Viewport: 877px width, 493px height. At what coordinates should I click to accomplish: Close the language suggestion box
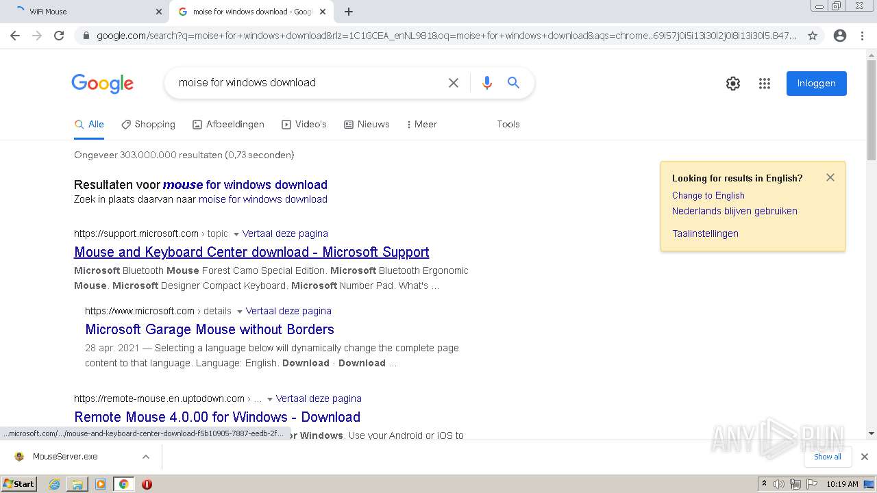point(830,177)
